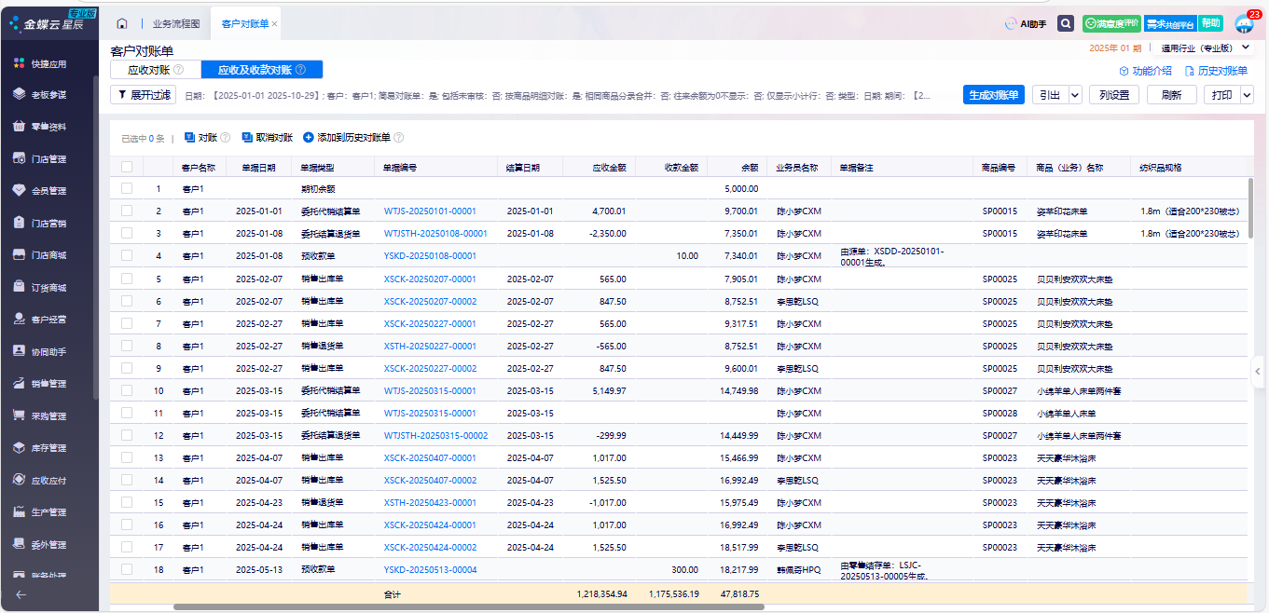Open the AI助手 assistant

(x=1025, y=24)
